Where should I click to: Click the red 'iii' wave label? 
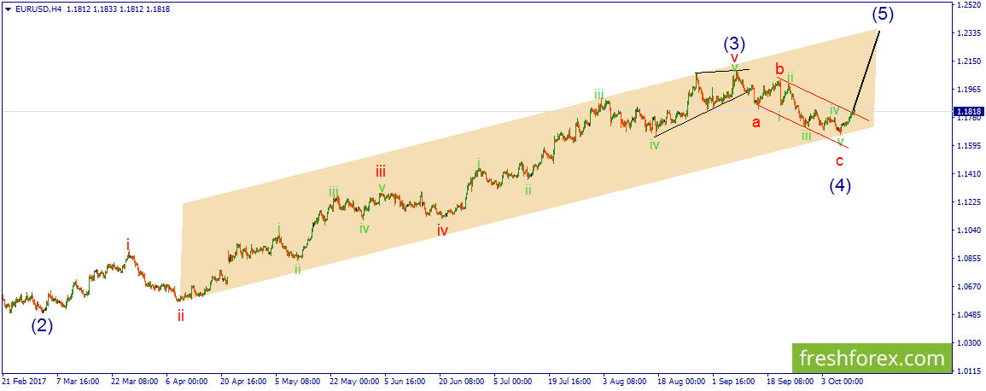381,171
